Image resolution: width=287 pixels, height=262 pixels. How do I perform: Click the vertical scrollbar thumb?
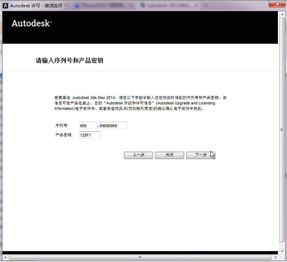click(x=282, y=130)
